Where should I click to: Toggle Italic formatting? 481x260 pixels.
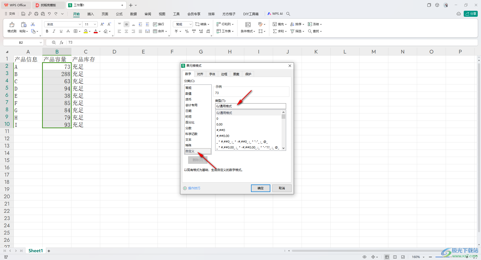pos(54,31)
